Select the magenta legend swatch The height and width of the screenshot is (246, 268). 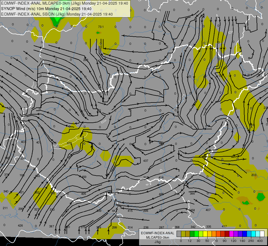pos(231,234)
